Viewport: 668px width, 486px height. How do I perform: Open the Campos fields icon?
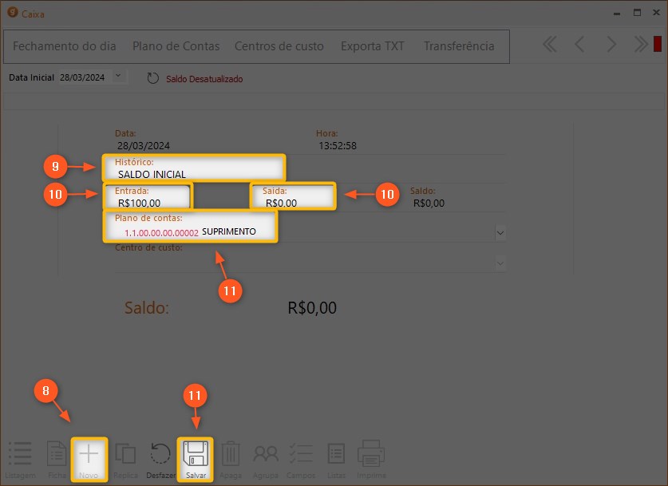coord(301,454)
